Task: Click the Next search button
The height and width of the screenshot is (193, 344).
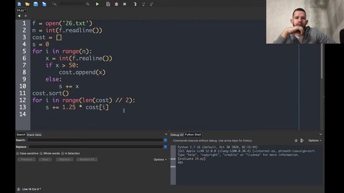Action: pos(45,160)
